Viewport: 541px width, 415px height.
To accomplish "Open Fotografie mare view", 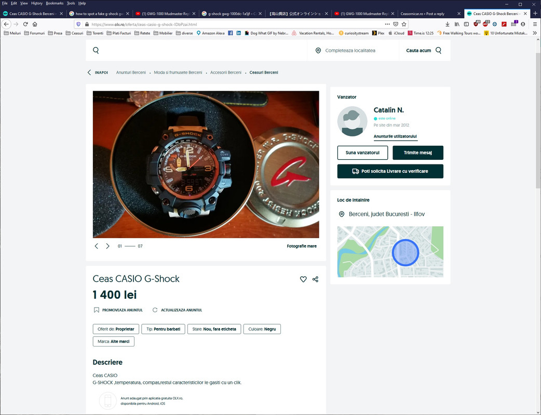I will pyautogui.click(x=302, y=246).
